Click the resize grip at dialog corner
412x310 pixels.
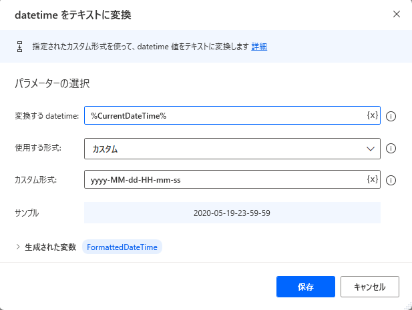point(408,306)
